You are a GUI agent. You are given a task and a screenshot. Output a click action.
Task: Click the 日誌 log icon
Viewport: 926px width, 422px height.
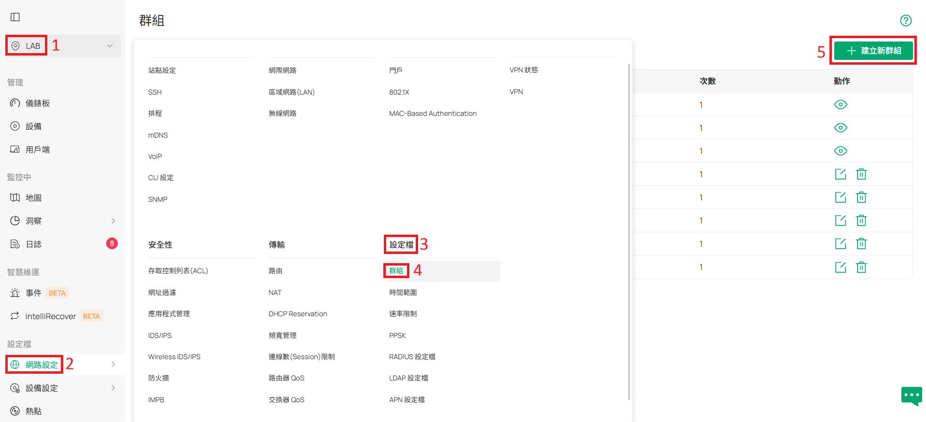[x=15, y=244]
